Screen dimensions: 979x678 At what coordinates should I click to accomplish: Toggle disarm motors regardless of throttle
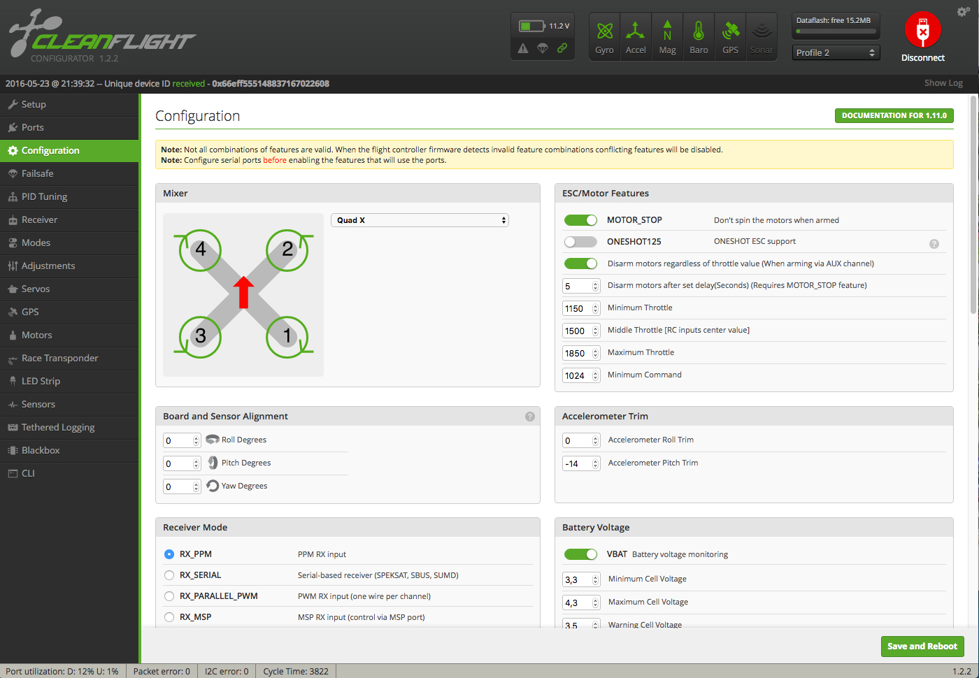581,264
